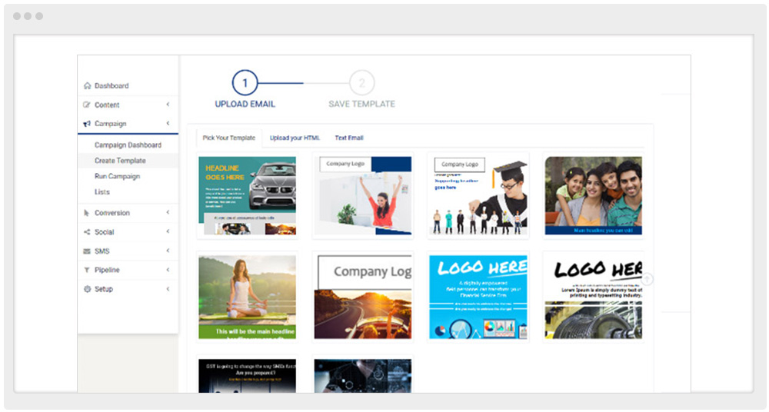Switch to Pick Your Template tab

click(229, 138)
